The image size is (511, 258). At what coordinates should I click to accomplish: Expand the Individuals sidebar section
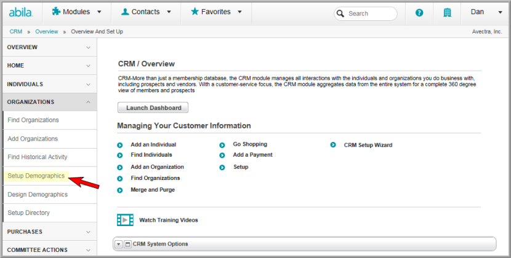coord(49,84)
